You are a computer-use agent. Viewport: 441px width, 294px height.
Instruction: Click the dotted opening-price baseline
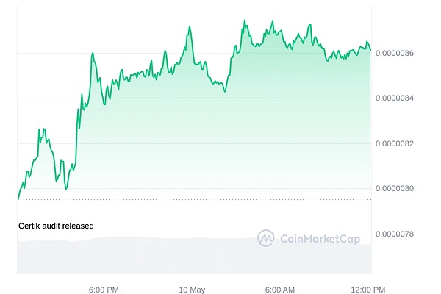pyautogui.click(x=220, y=199)
